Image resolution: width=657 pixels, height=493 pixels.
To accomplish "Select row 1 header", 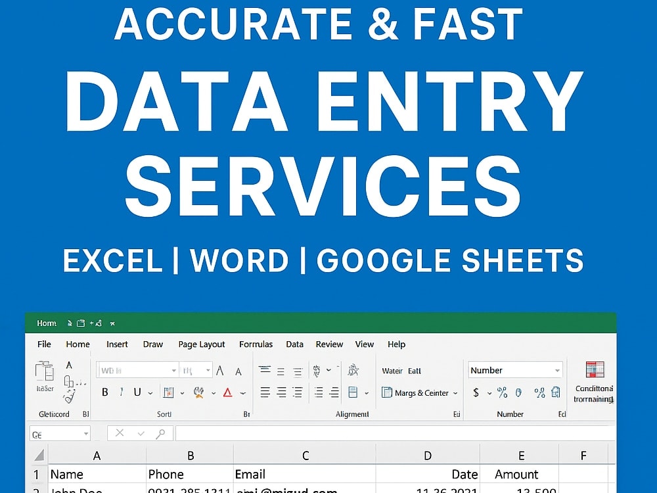I will coord(37,474).
